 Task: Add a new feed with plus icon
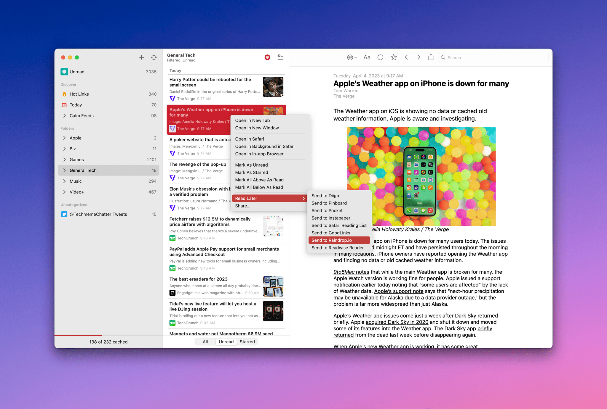(142, 57)
